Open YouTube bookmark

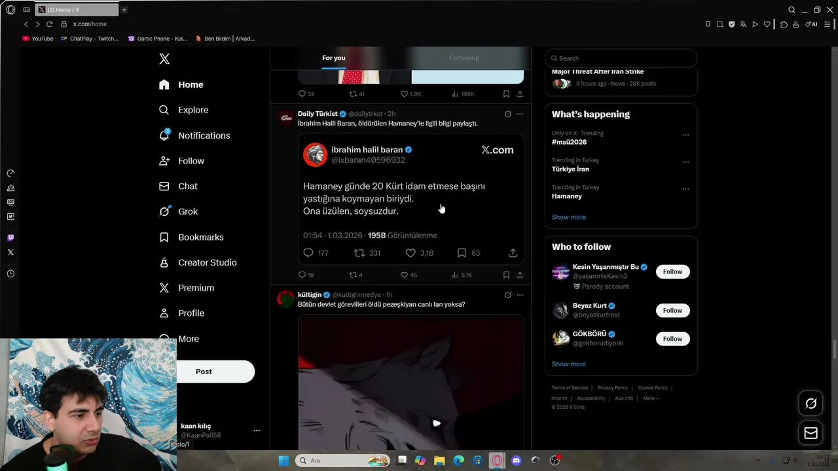tap(38, 39)
